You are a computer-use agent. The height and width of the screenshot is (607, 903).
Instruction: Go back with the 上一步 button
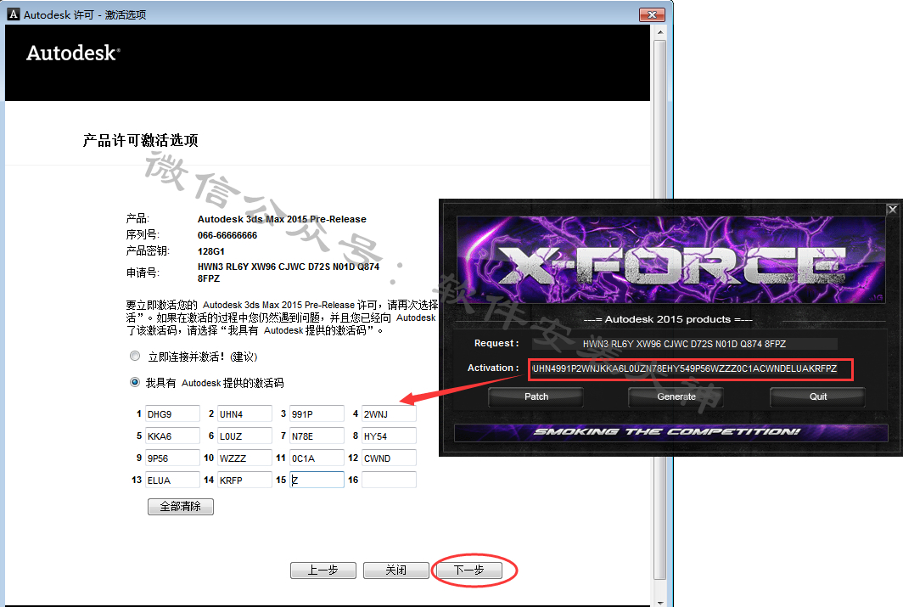click(323, 570)
